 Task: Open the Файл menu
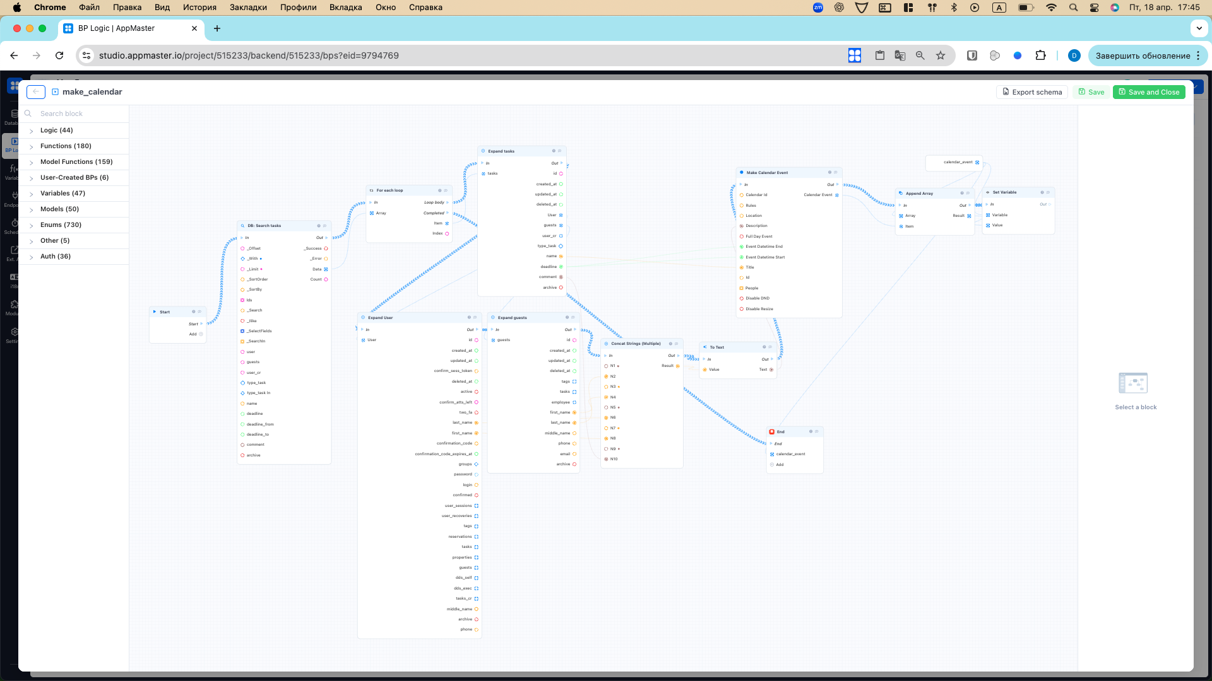[89, 8]
